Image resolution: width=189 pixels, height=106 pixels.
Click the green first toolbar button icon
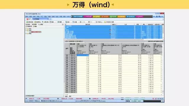(27, 22)
